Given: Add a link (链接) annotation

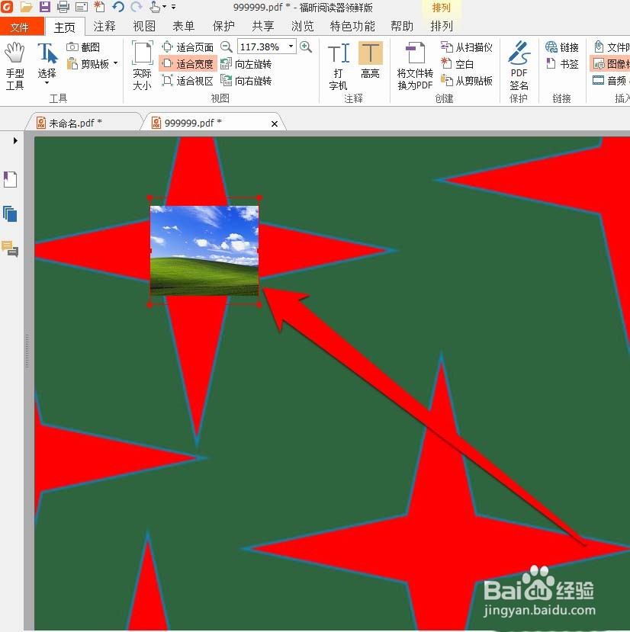Looking at the screenshot, I should pyautogui.click(x=562, y=47).
